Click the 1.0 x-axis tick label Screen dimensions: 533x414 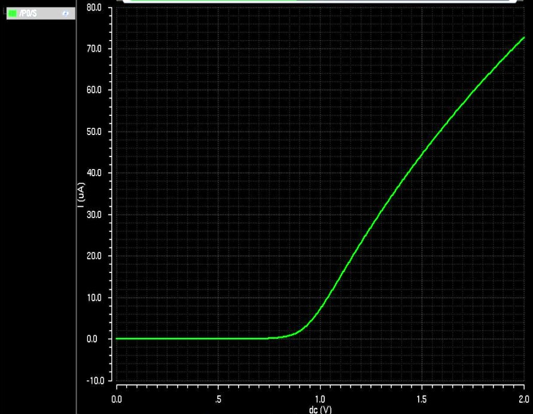(x=320, y=399)
